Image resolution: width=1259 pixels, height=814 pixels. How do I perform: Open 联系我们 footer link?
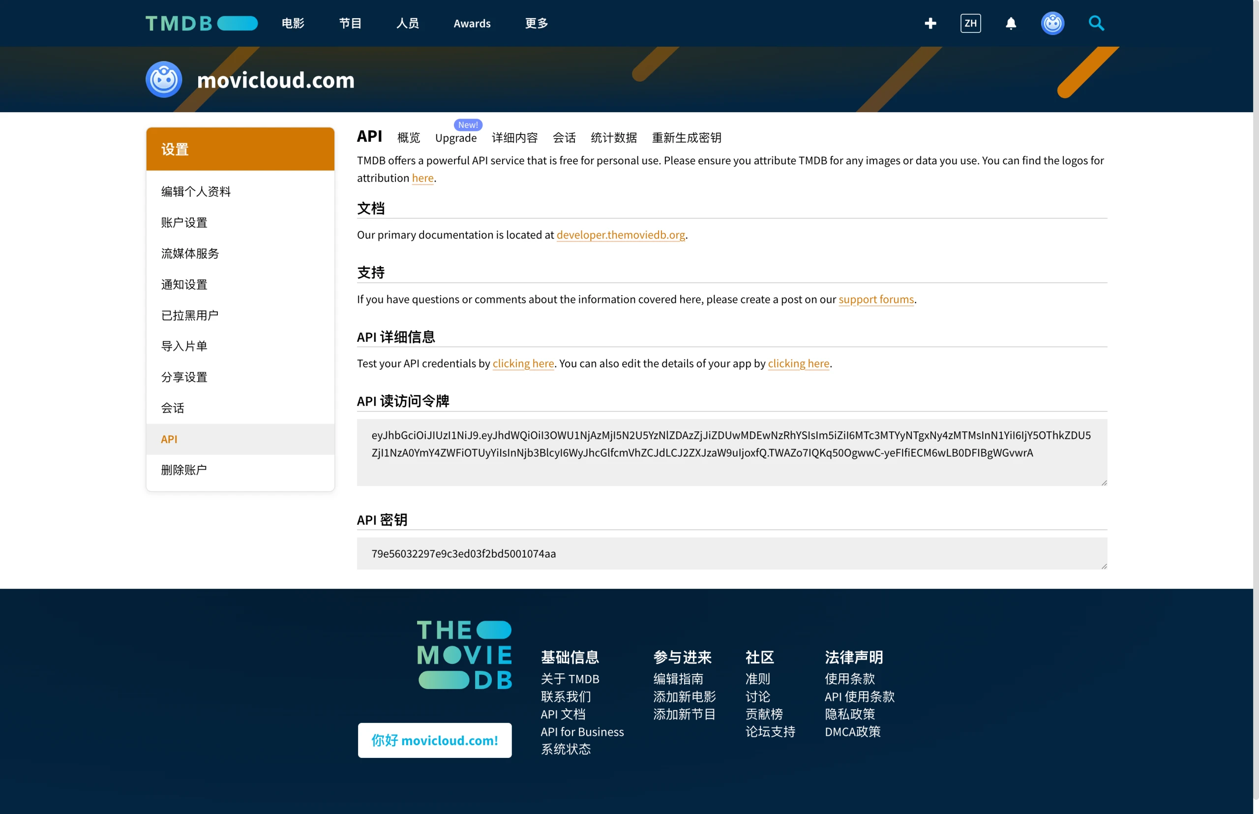coord(566,696)
